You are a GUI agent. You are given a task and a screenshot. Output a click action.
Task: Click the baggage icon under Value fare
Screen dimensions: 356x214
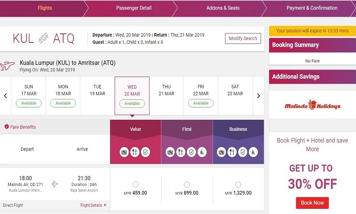123,152
